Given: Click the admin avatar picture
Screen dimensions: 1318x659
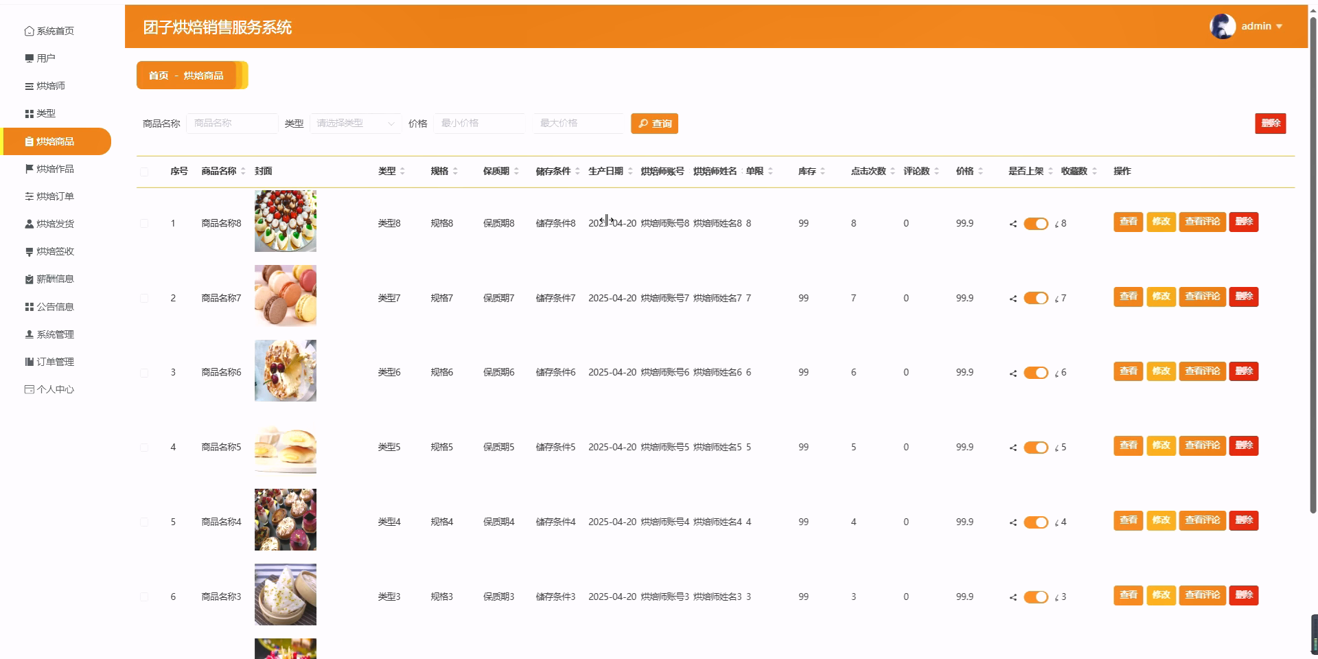Looking at the screenshot, I should pyautogui.click(x=1222, y=26).
